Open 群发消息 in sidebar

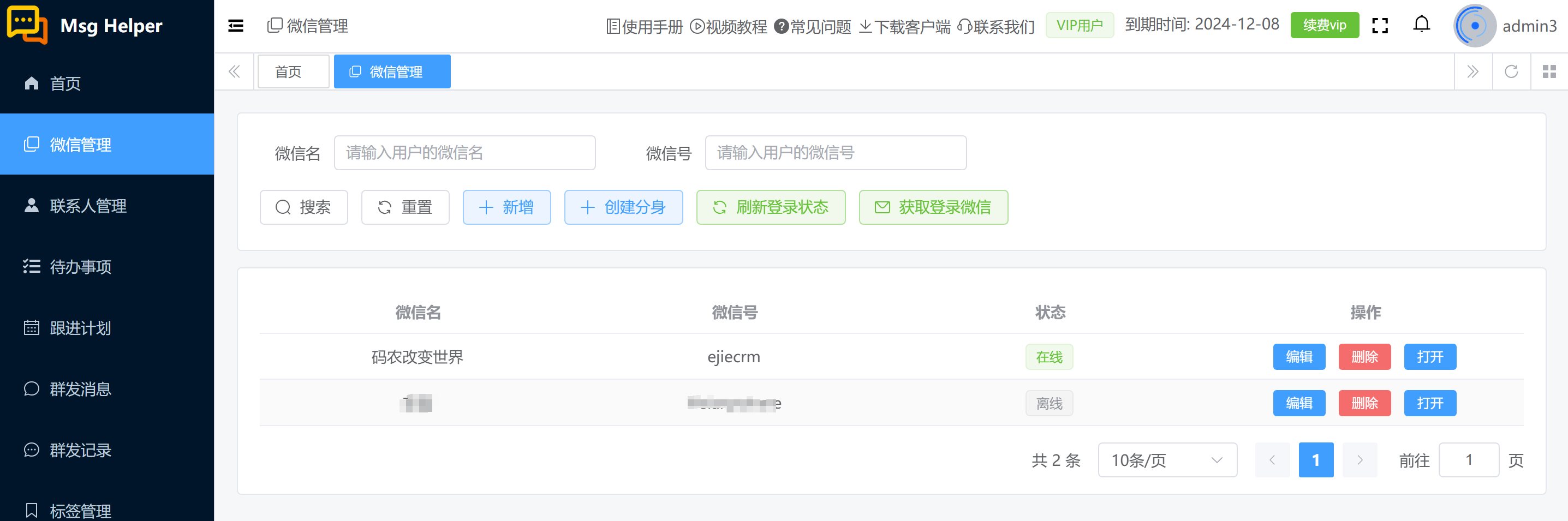[x=107, y=389]
